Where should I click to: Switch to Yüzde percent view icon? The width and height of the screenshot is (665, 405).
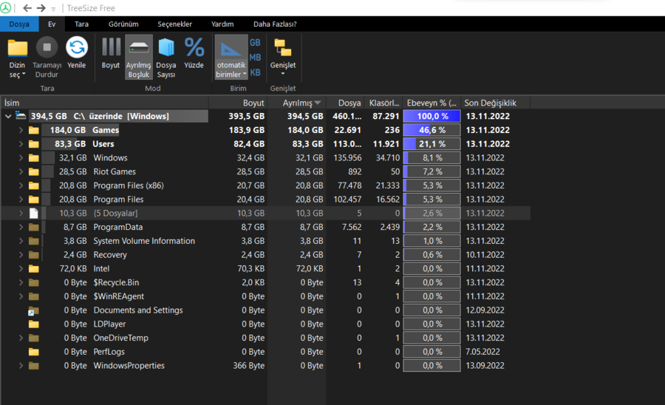tap(194, 49)
